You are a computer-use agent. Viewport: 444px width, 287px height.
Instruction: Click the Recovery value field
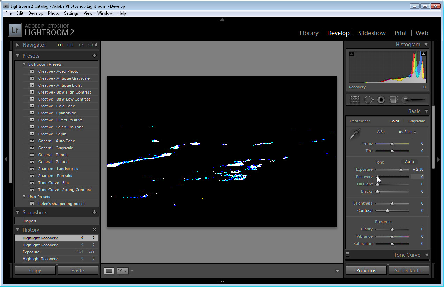[418, 177]
